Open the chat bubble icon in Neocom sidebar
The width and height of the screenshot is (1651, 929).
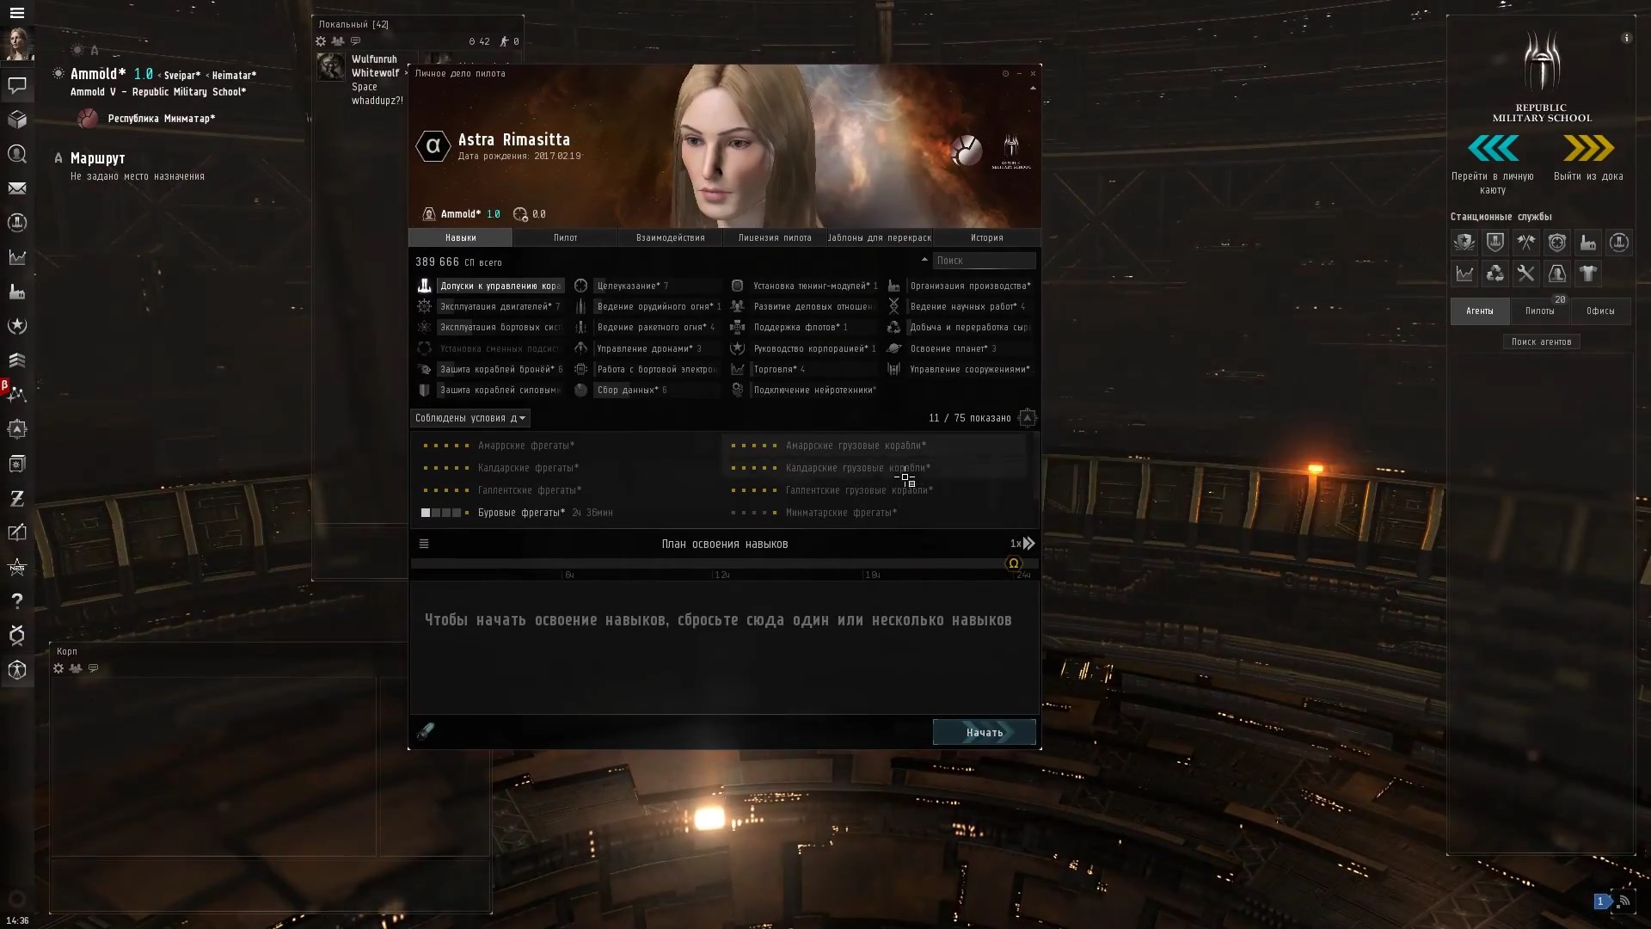[x=17, y=86]
